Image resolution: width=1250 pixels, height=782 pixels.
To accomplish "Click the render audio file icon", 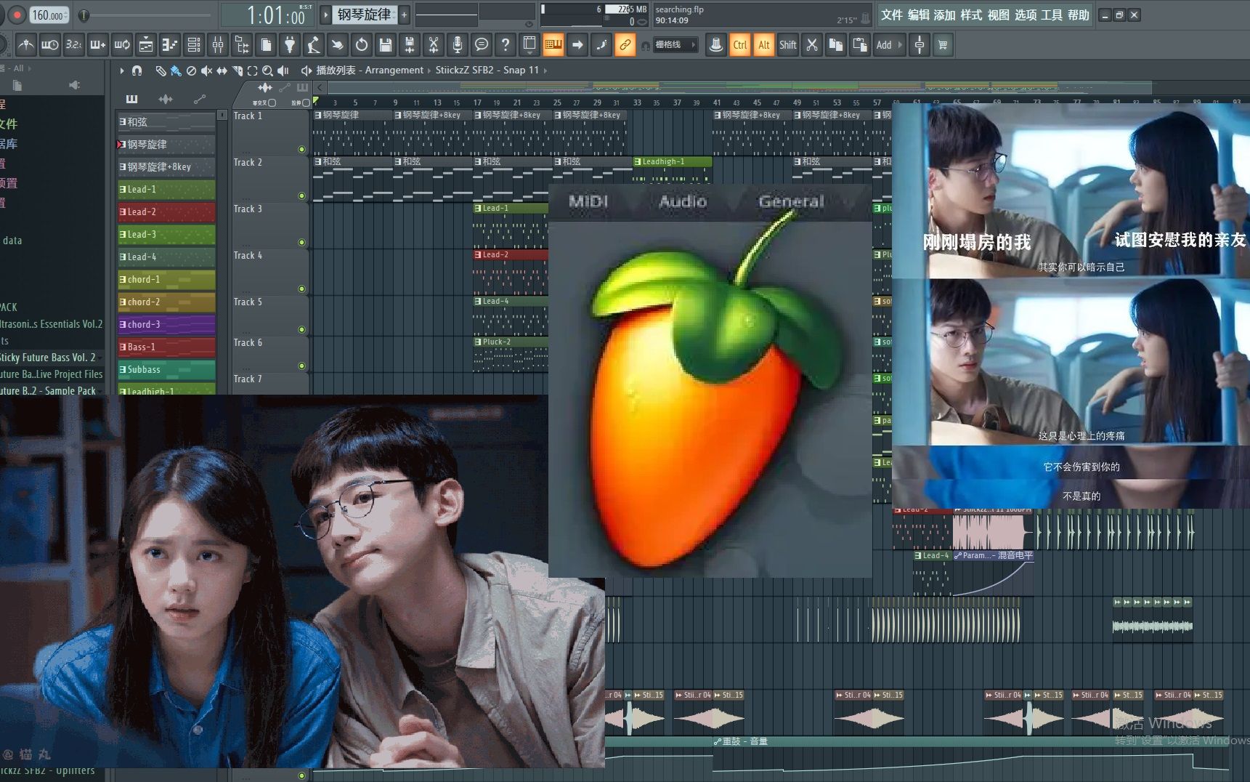I will click(410, 45).
